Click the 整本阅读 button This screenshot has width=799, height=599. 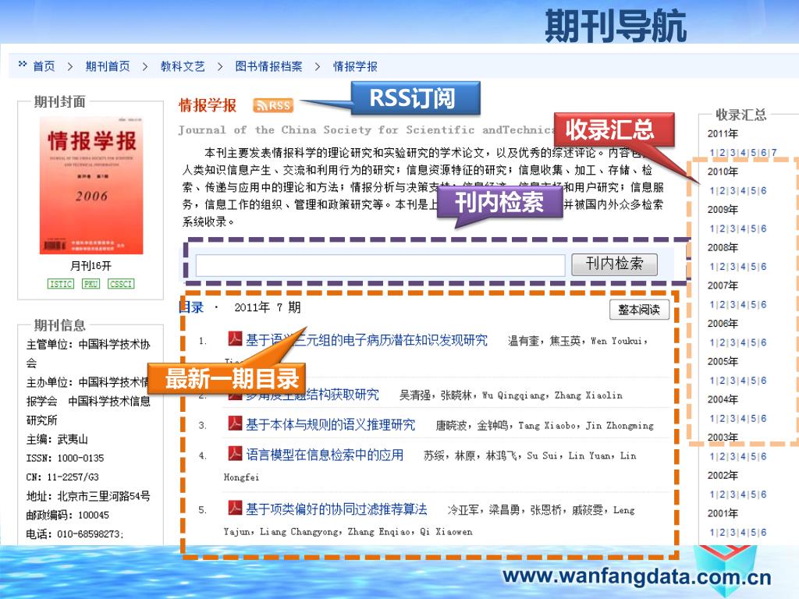pos(639,309)
